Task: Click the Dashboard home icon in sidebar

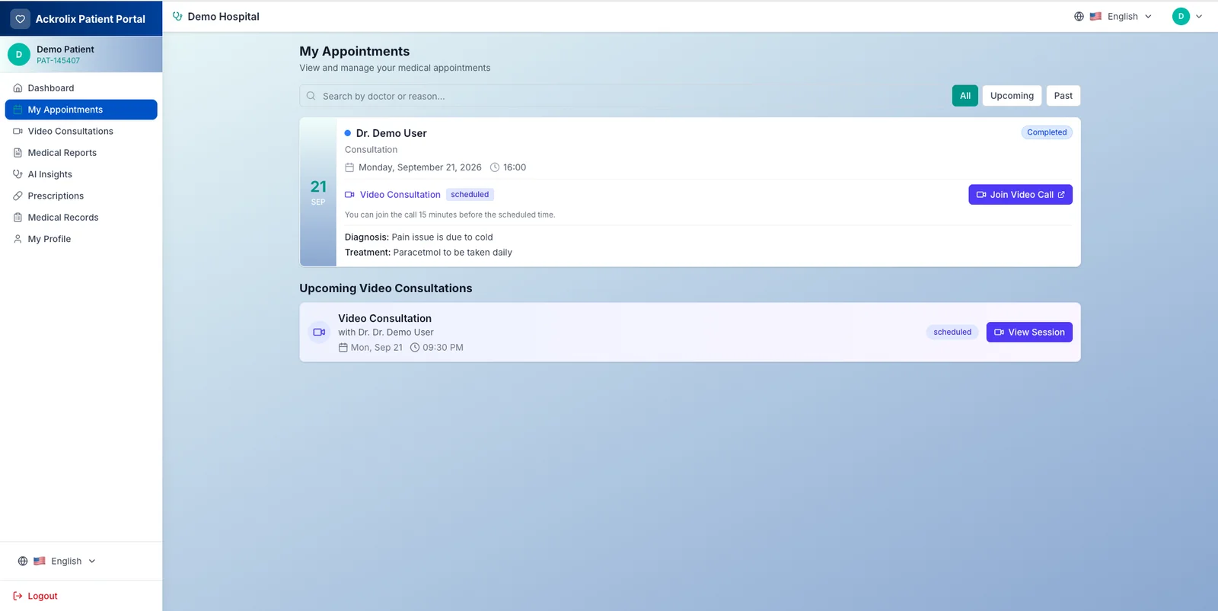Action: pos(18,88)
